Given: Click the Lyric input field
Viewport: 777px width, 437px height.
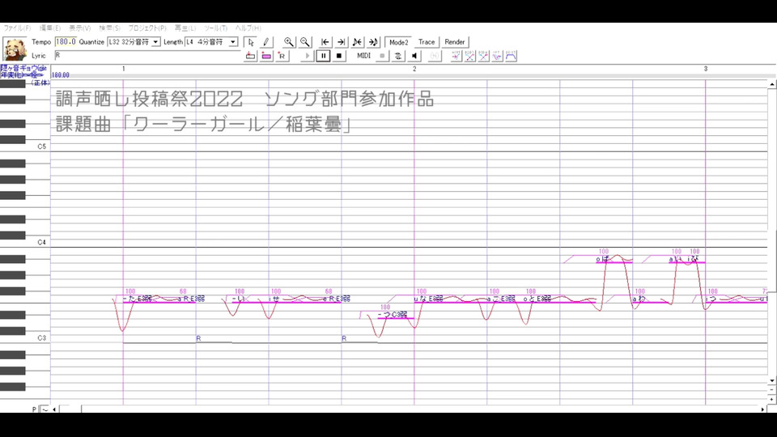Looking at the screenshot, I should point(147,56).
